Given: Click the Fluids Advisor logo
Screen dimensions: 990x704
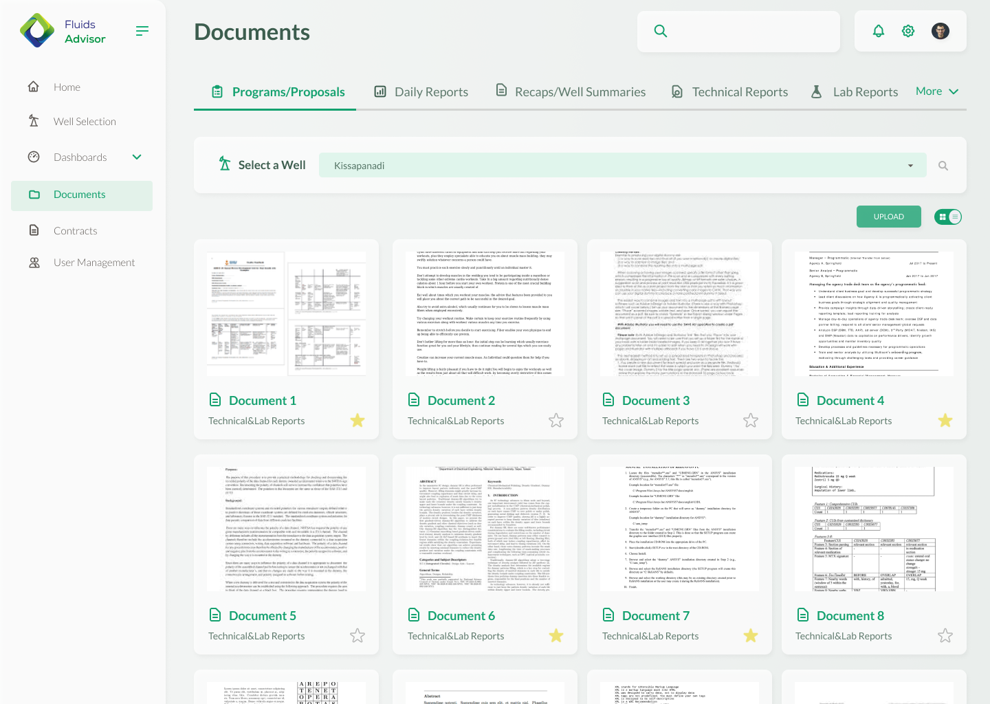Looking at the screenshot, I should point(37,31).
